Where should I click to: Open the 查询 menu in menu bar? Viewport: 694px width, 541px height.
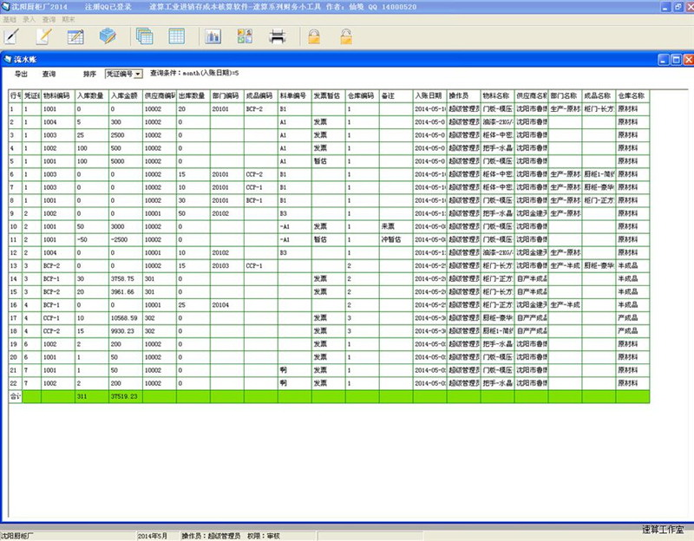point(49,19)
